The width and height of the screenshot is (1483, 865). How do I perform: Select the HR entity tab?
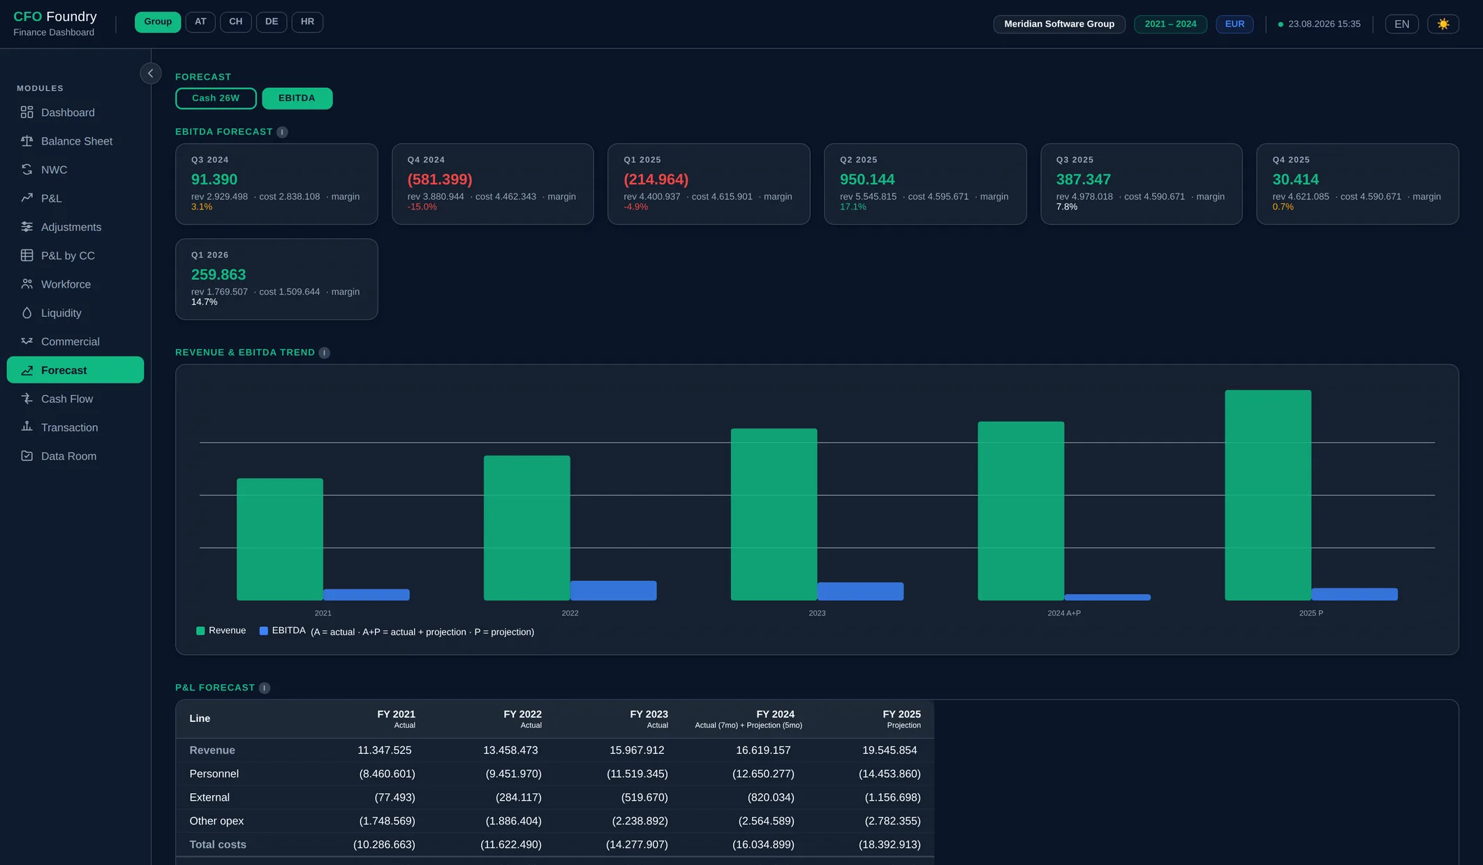(x=307, y=22)
